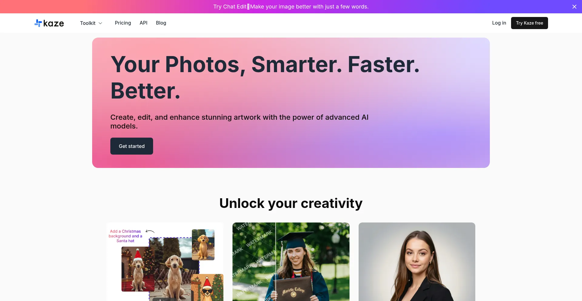582x301 pixels.
Task: Click the Kaze logo icon
Action: click(38, 23)
